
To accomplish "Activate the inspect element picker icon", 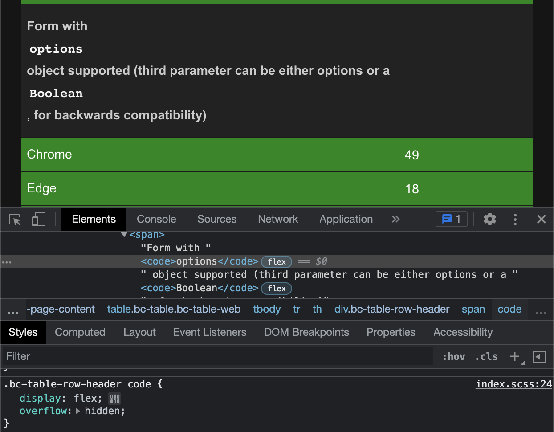I will (x=15, y=219).
